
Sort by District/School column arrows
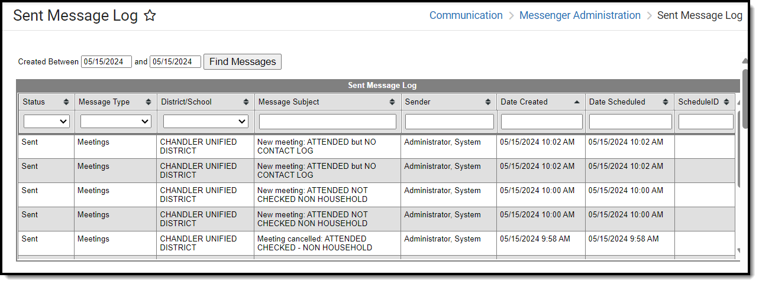(246, 102)
